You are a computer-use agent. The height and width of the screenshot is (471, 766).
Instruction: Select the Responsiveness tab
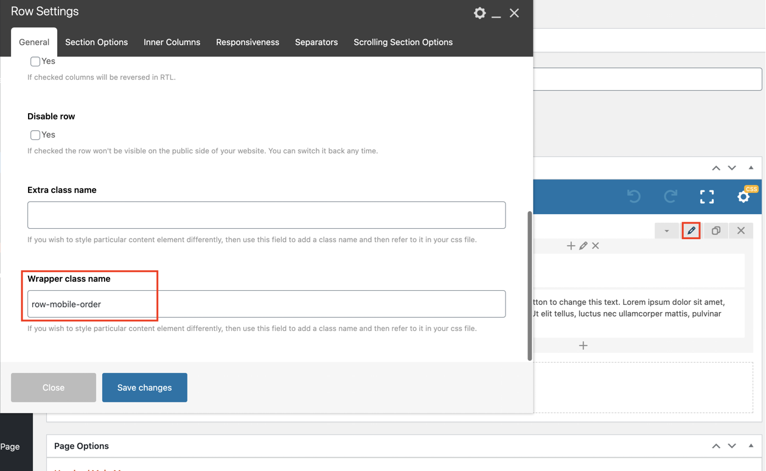(x=248, y=42)
